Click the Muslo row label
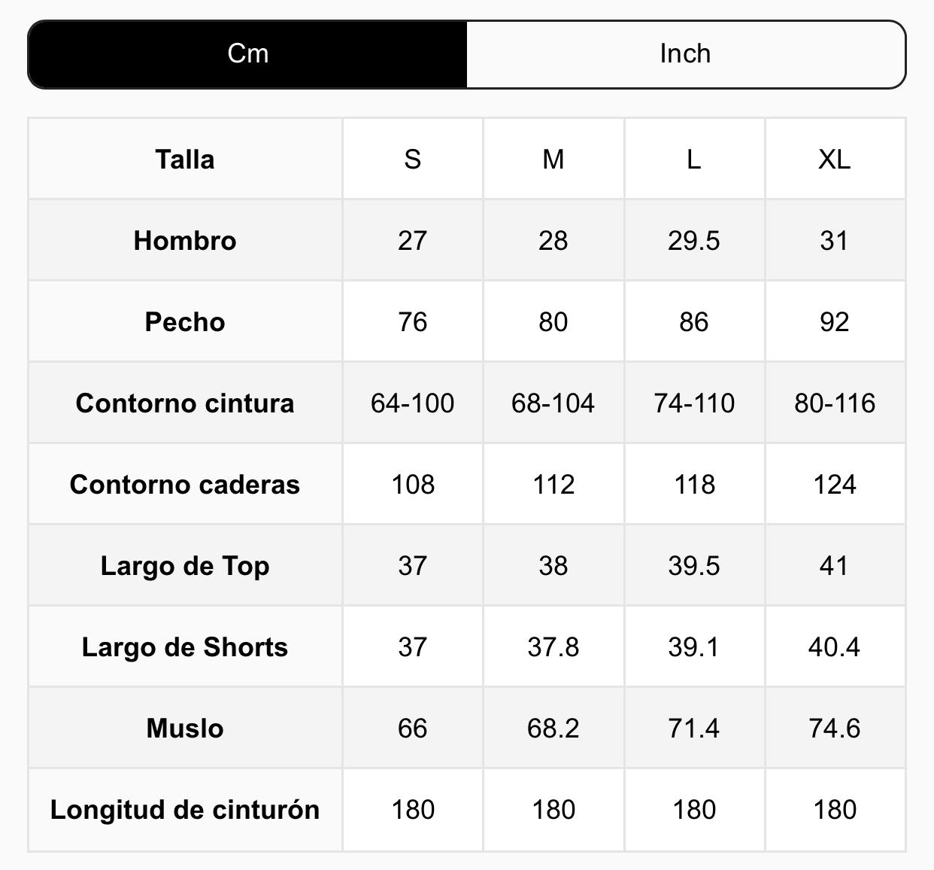 point(185,729)
